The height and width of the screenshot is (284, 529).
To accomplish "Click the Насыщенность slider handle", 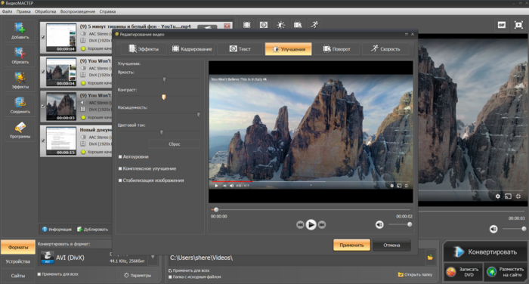I will coord(199,115).
